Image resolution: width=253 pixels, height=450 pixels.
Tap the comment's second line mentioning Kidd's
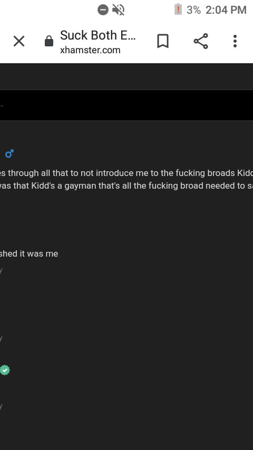[126, 185]
